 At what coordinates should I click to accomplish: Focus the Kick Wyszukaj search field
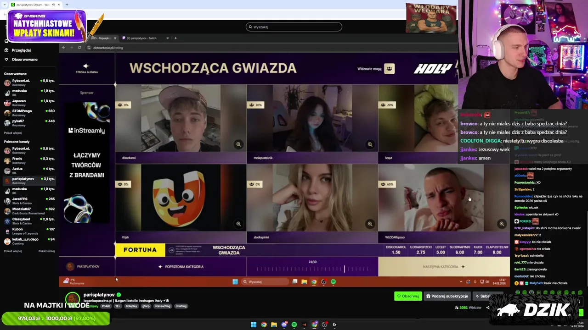[x=294, y=27]
